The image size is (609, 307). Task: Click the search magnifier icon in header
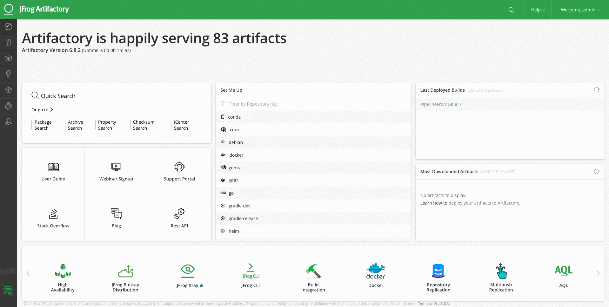(x=511, y=10)
